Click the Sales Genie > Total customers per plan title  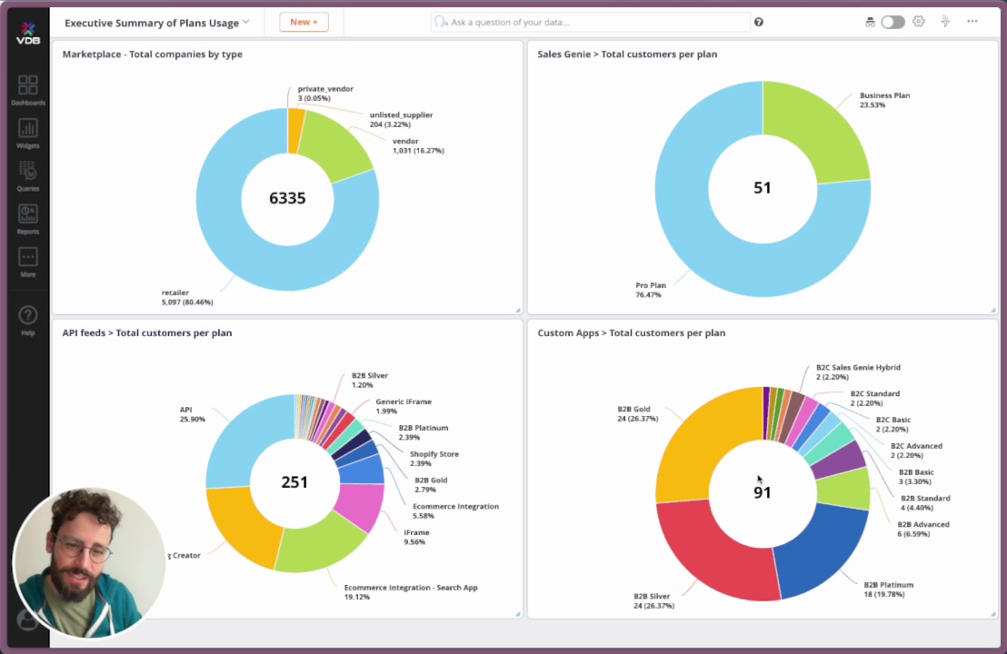coord(627,54)
